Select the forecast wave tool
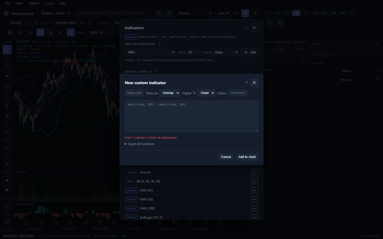This screenshot has height=239, width=383. click(7, 206)
